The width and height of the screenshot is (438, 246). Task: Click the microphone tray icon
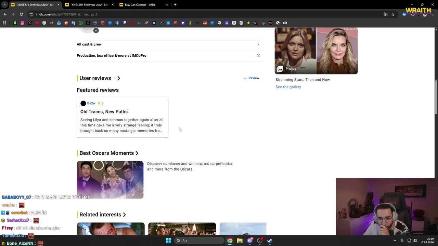click(402, 241)
